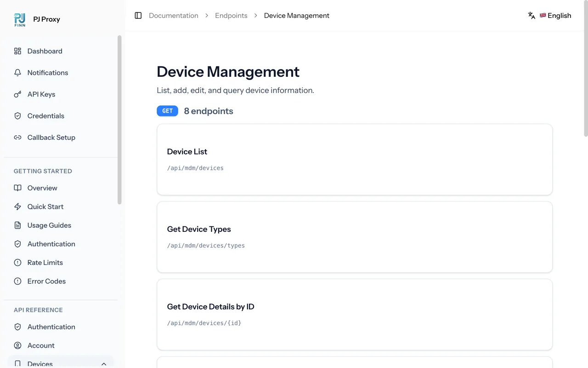The height and width of the screenshot is (368, 588).
Task: Toggle the sidebar panel button
Action: 138,16
